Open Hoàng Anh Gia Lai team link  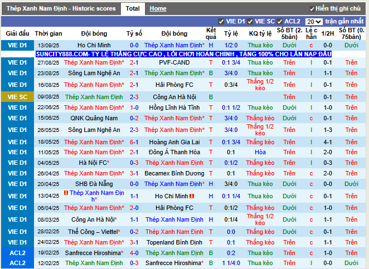tap(174, 142)
